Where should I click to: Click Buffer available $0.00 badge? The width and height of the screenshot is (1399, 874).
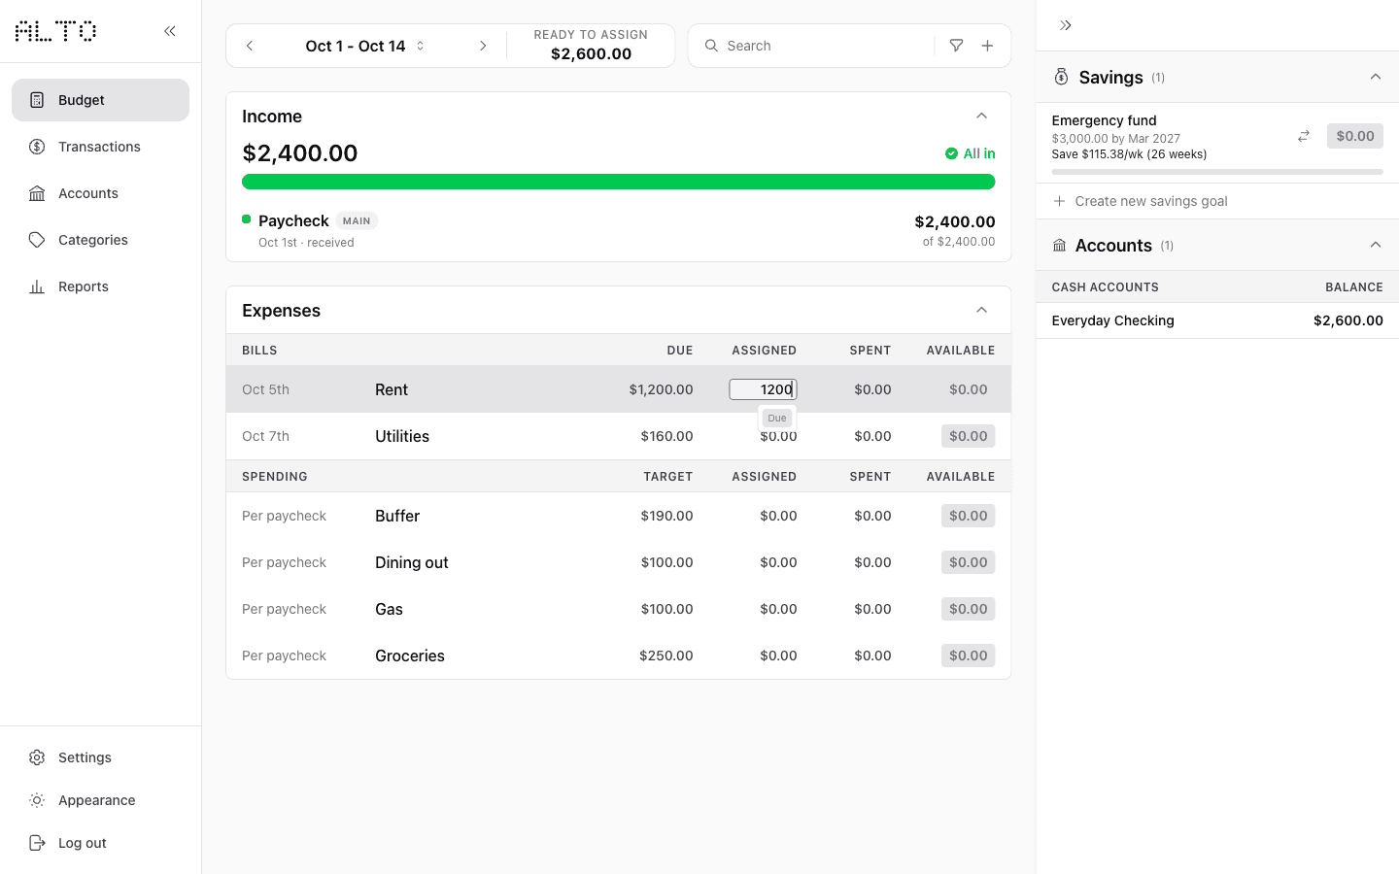(968, 516)
